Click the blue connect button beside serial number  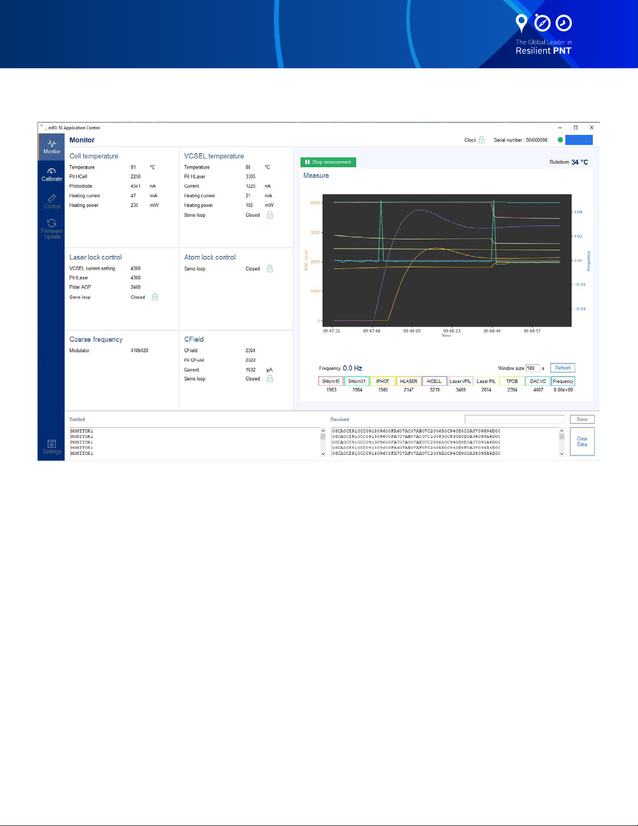(579, 140)
